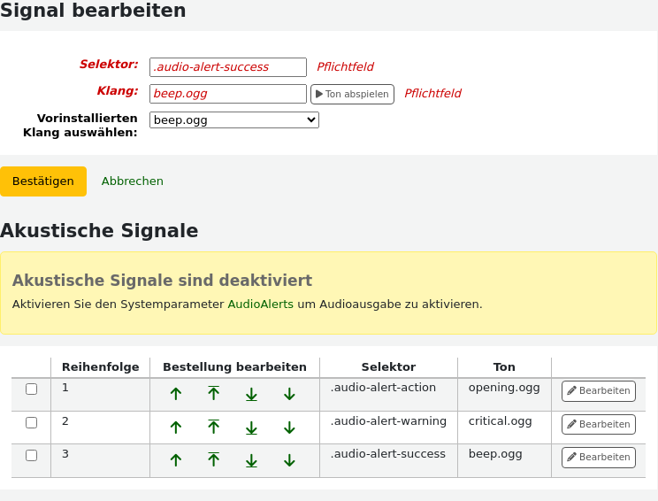Move row 1 up one position

point(176,394)
